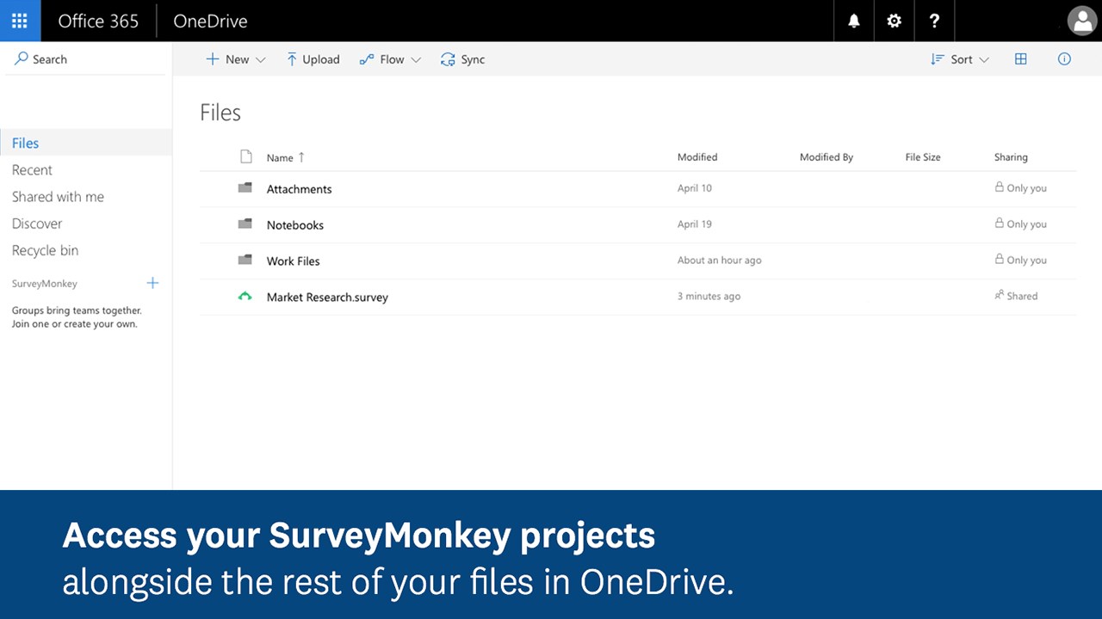The height and width of the screenshot is (619, 1102).
Task: Click the name sort arrow
Action: tap(301, 157)
